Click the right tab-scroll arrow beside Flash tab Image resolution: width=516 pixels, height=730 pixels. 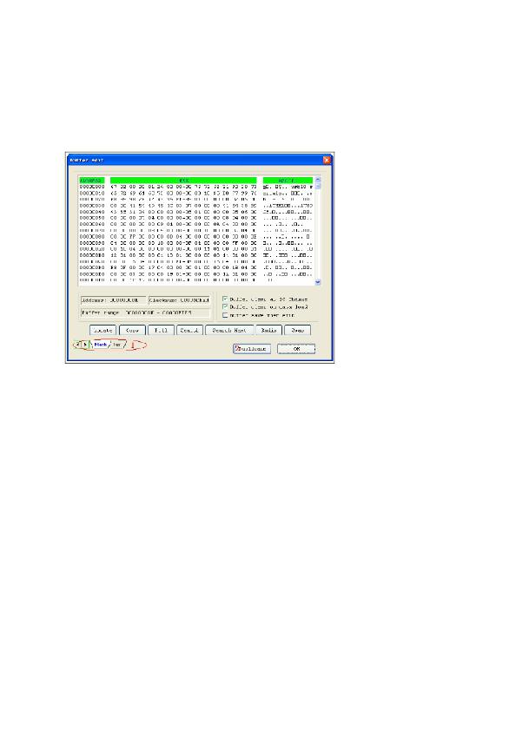pyautogui.click(x=84, y=345)
